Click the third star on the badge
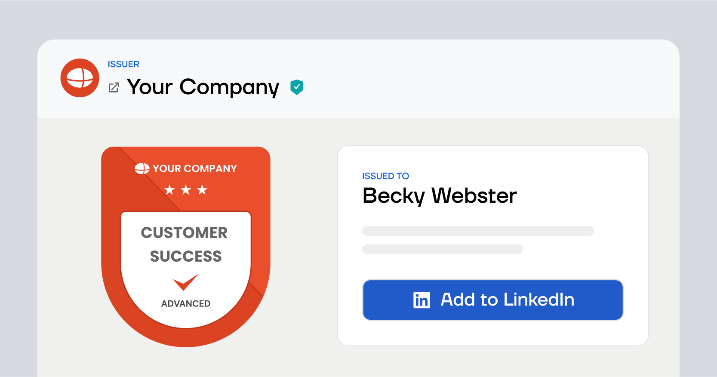 (202, 190)
